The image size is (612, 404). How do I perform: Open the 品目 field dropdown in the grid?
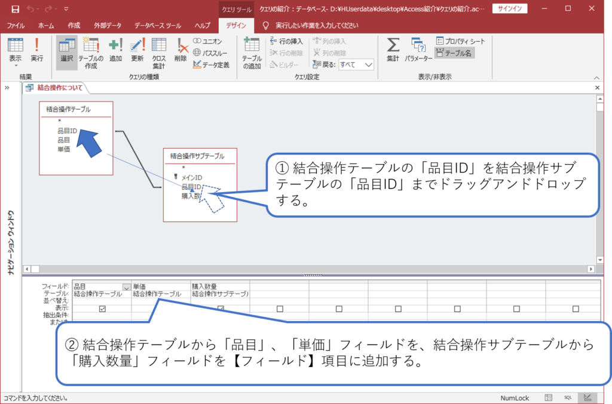[x=127, y=288]
